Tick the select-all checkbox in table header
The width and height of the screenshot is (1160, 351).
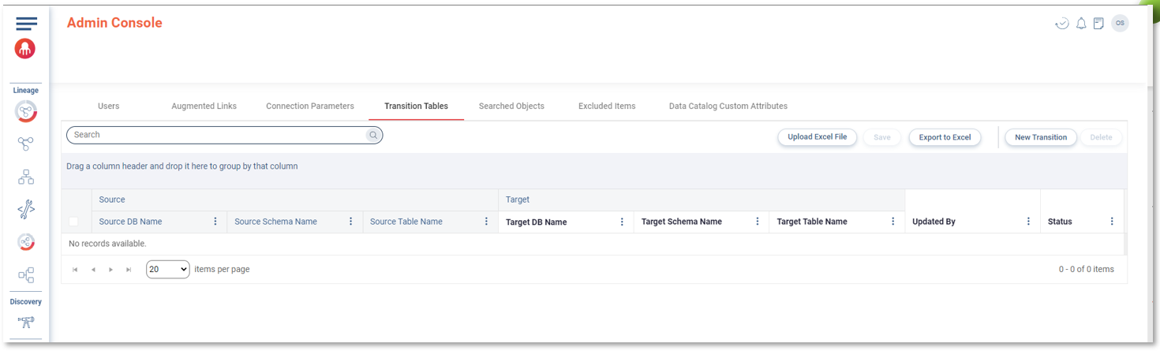(73, 222)
